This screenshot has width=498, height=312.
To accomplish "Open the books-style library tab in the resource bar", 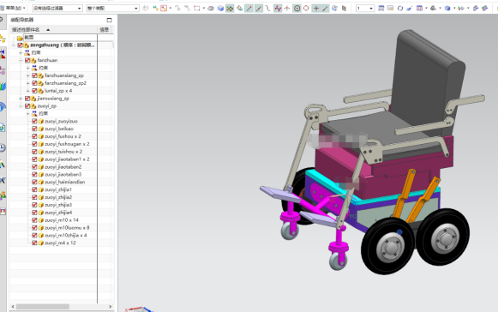I will (3, 87).
